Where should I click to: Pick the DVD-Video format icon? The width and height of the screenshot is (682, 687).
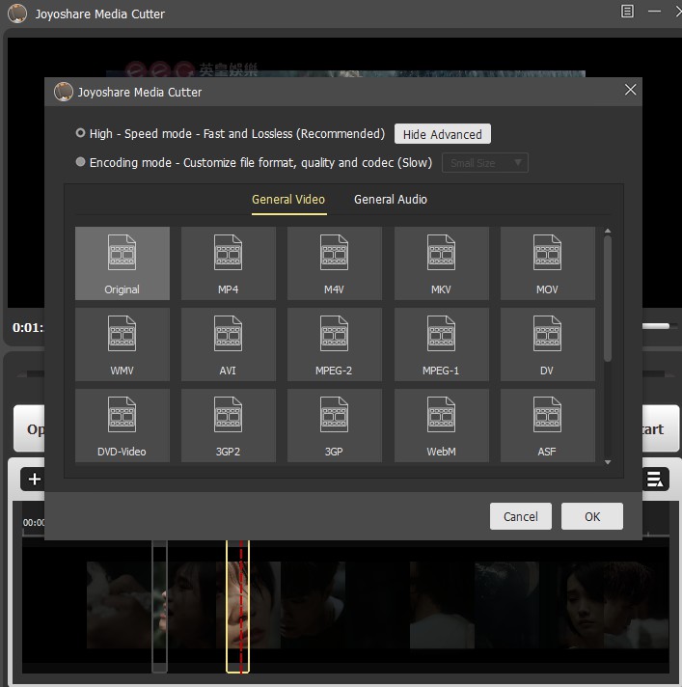(123, 426)
